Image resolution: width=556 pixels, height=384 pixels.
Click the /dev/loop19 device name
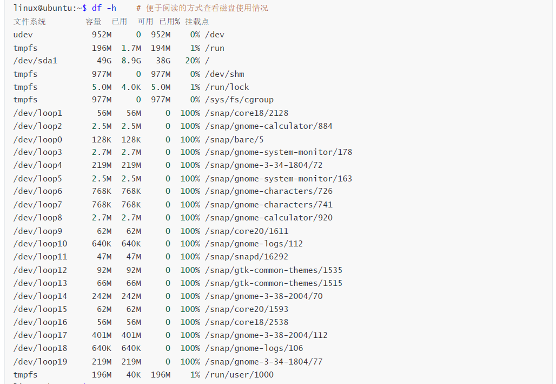[x=41, y=362]
